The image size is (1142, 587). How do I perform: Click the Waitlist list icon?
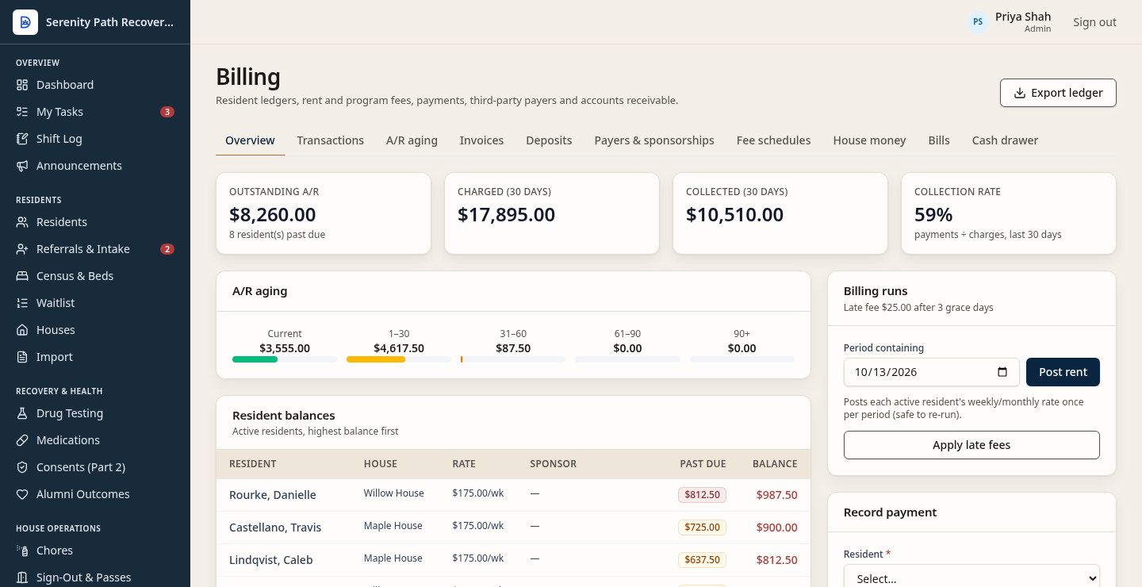[x=22, y=303]
